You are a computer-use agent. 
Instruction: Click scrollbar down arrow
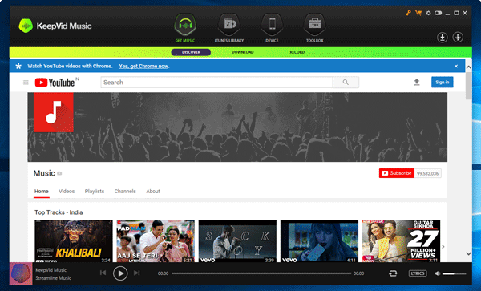[x=468, y=253]
